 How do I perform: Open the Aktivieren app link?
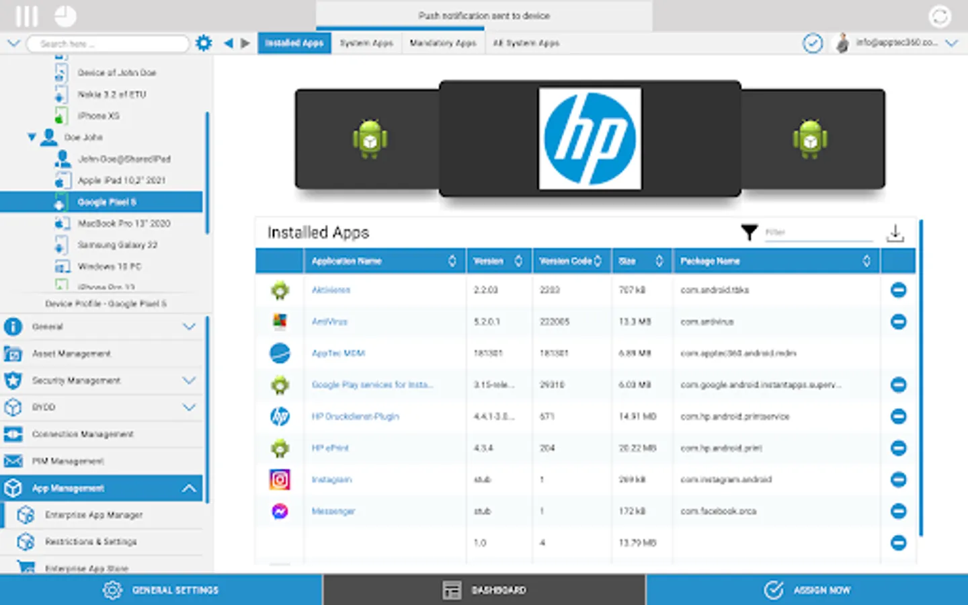click(x=331, y=290)
